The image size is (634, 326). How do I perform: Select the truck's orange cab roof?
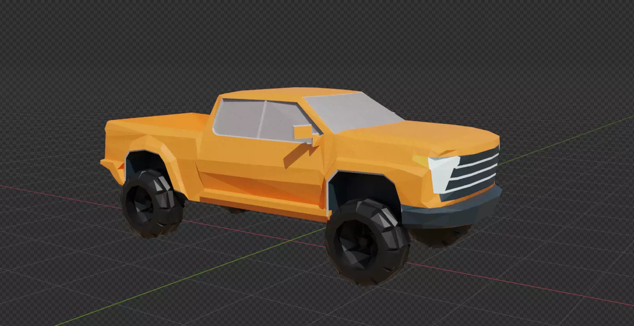(x=291, y=94)
